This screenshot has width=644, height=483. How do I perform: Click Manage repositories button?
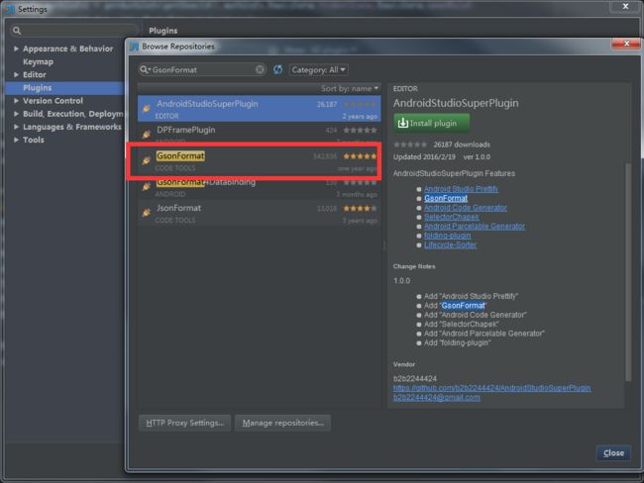(x=283, y=423)
